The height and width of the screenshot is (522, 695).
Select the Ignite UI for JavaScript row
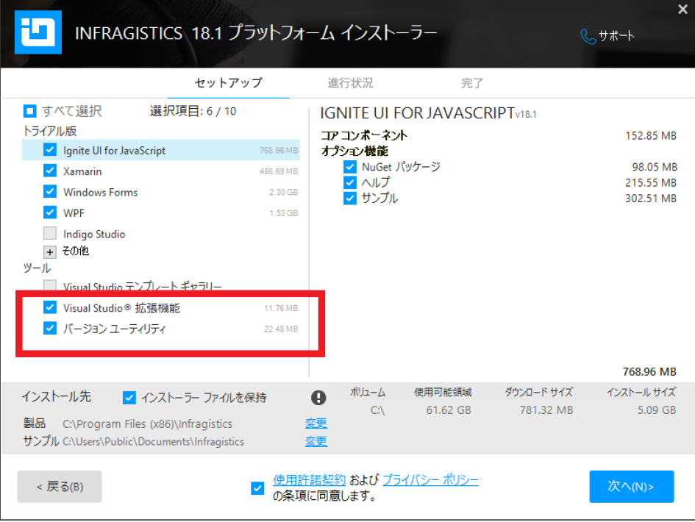[160, 150]
